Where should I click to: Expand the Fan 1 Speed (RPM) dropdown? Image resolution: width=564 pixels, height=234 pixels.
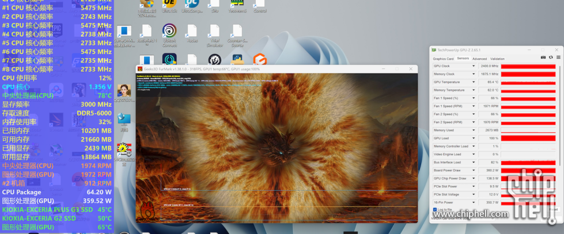click(474, 106)
